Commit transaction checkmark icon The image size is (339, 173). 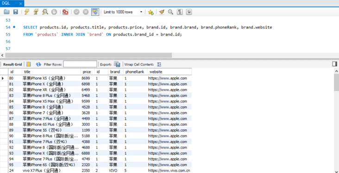pos(76,12)
